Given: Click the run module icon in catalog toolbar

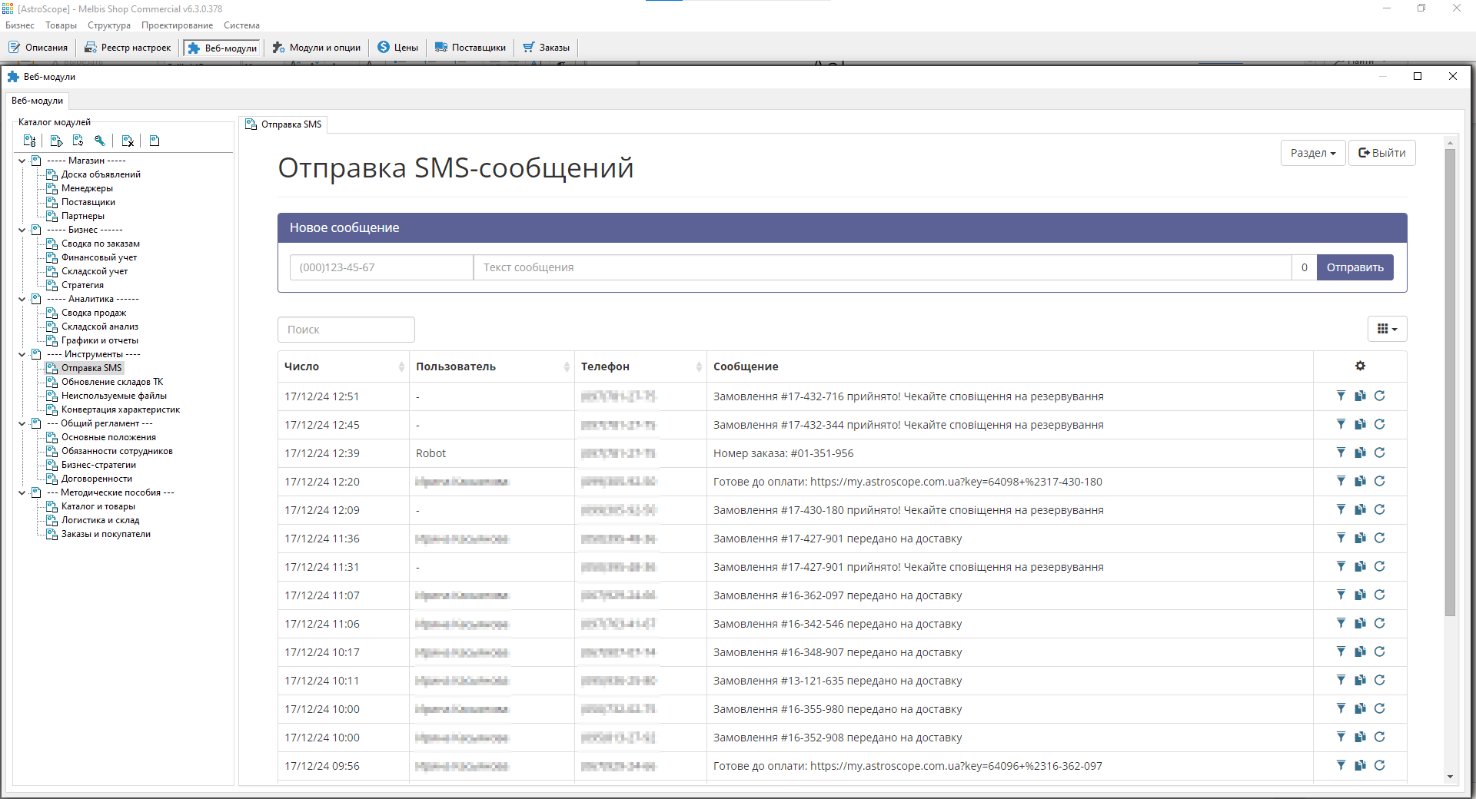Looking at the screenshot, I should coord(56,141).
